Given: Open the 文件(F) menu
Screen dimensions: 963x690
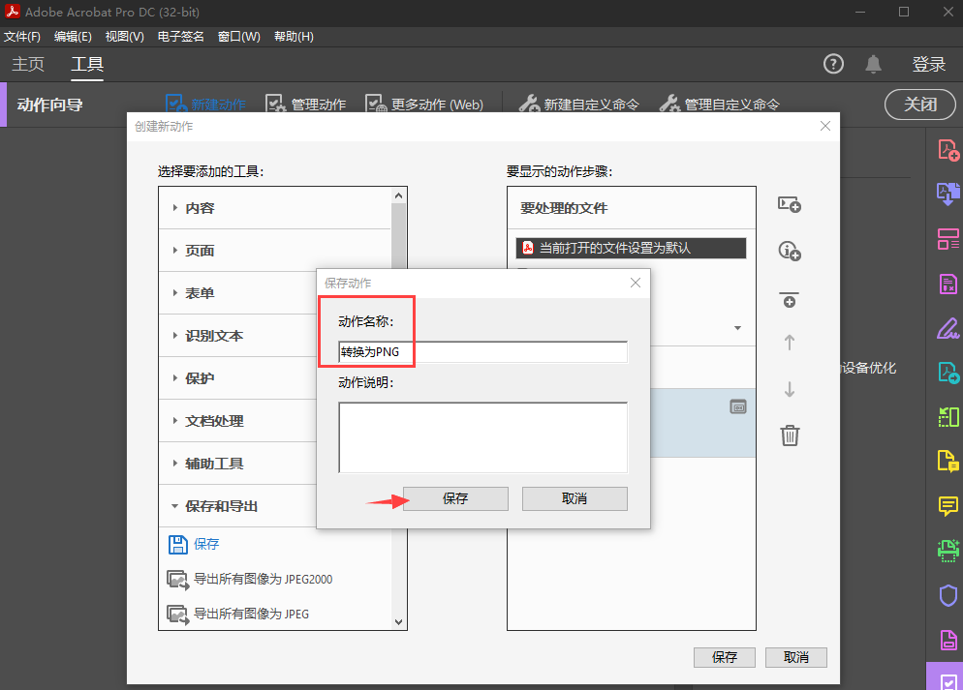Looking at the screenshot, I should point(22,37).
